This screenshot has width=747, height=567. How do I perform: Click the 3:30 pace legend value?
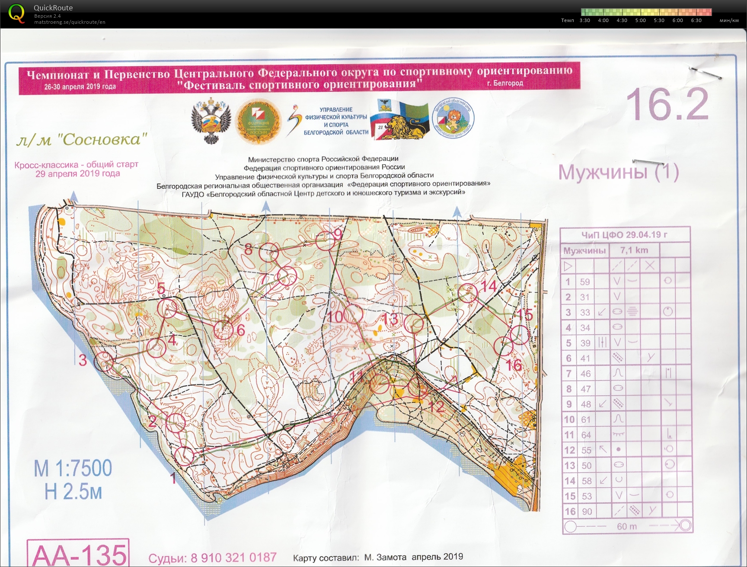coord(585,20)
